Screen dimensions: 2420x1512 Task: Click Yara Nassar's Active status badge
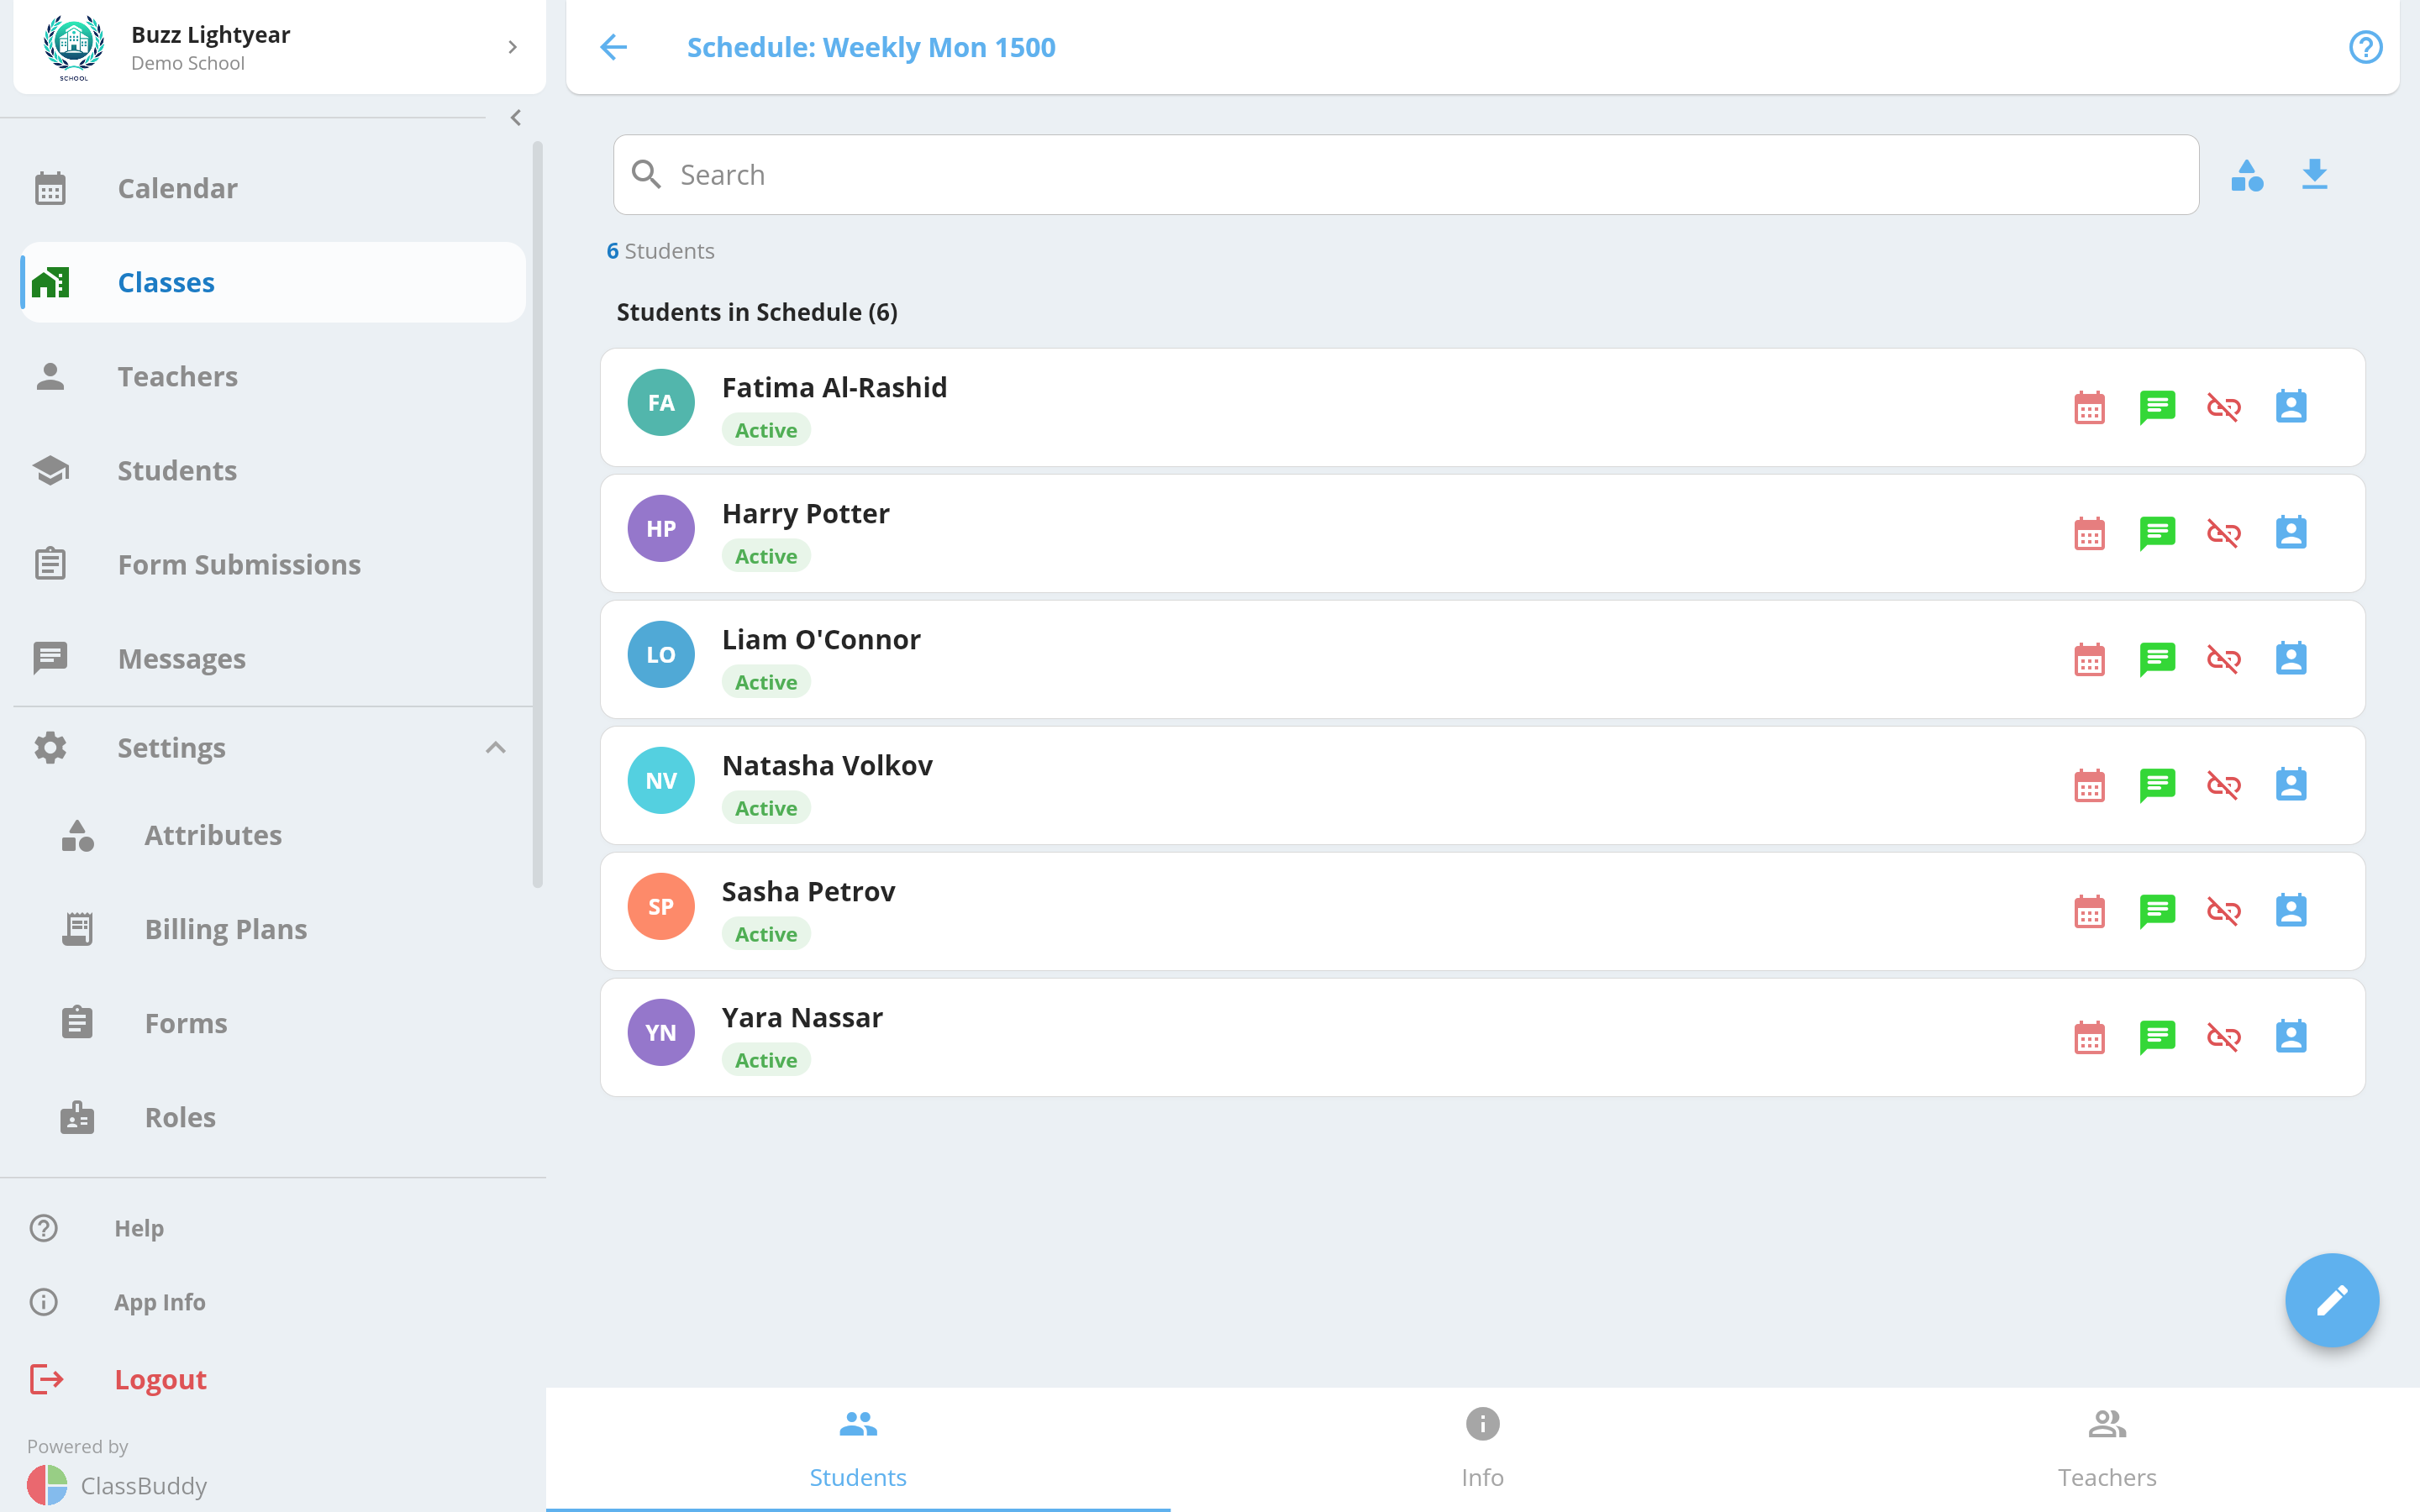pyautogui.click(x=766, y=1060)
